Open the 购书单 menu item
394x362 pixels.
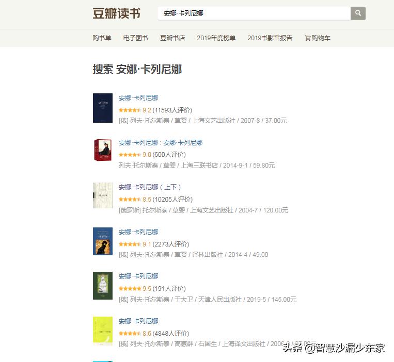click(102, 38)
